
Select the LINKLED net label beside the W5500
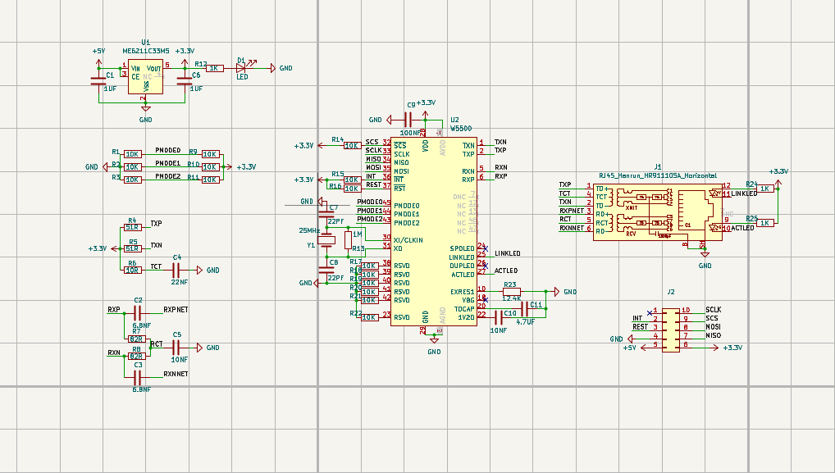tap(507, 254)
